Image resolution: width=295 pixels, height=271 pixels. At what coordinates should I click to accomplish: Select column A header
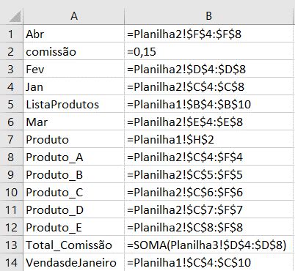[x=74, y=16]
